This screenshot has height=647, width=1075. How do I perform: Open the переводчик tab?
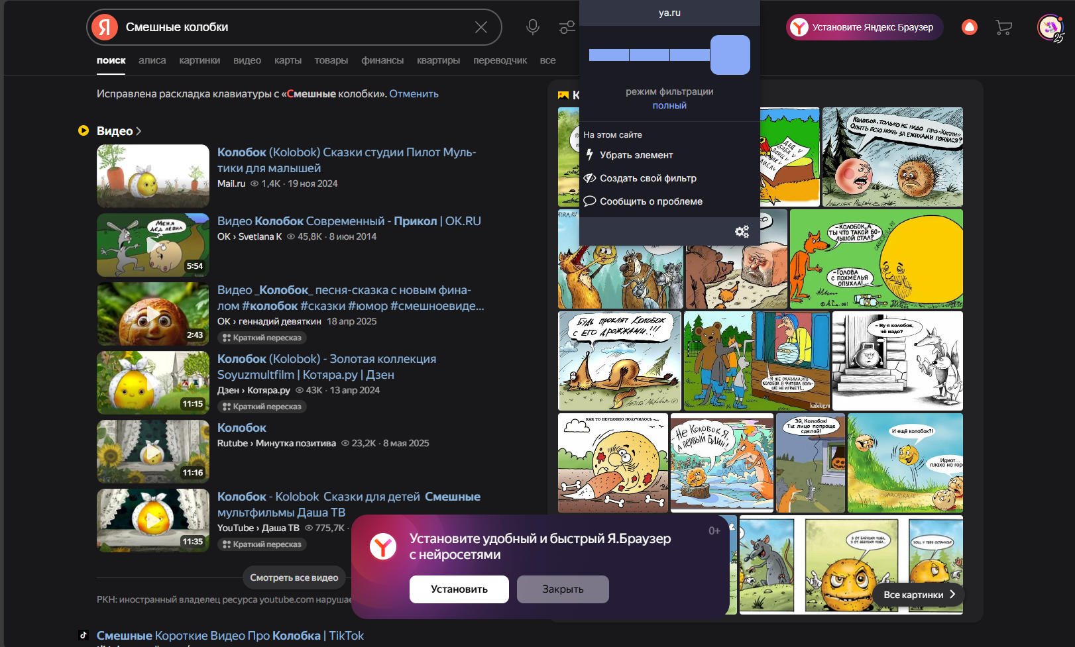tap(500, 60)
